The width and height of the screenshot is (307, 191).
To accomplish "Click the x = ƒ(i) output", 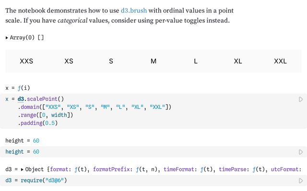I will [x=17, y=88].
